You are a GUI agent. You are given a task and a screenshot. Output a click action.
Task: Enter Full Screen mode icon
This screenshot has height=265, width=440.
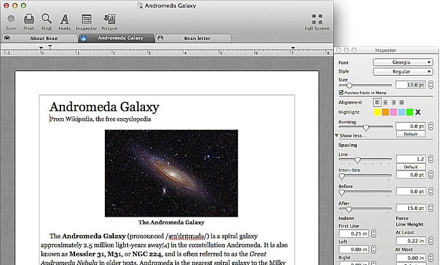click(x=317, y=19)
